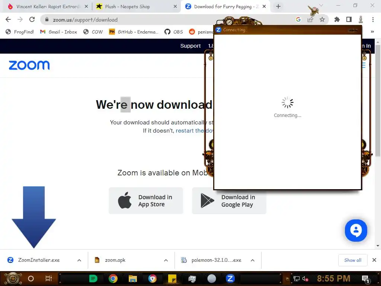Open the Gmail - Inbox bookmark

point(58,32)
